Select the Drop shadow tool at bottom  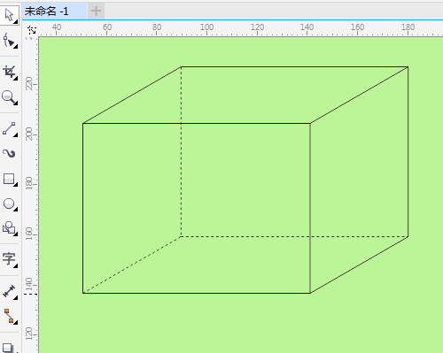9,348
